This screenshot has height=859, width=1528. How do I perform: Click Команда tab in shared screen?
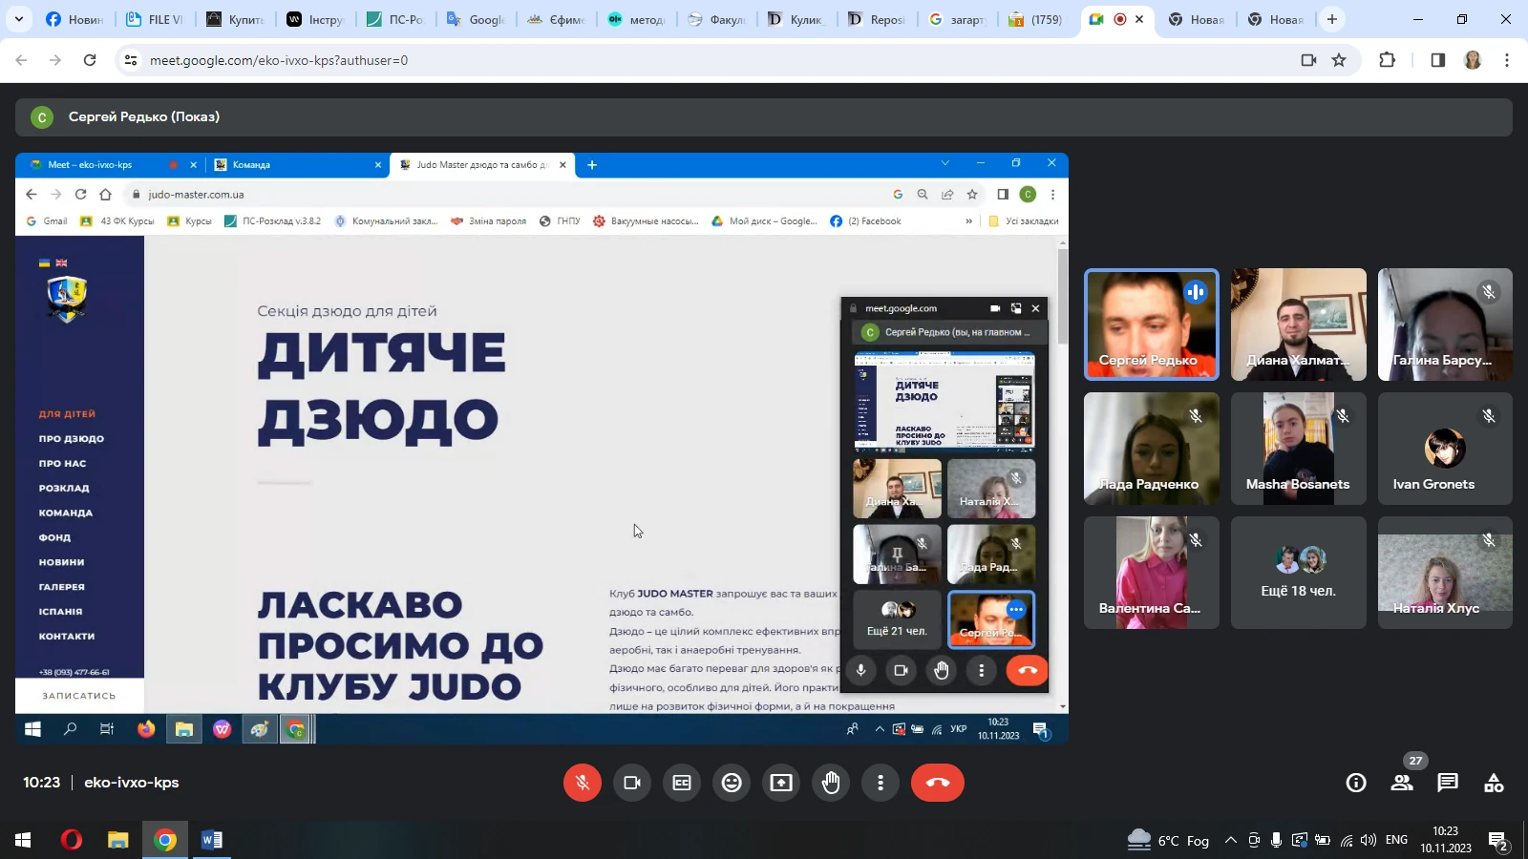coord(297,165)
